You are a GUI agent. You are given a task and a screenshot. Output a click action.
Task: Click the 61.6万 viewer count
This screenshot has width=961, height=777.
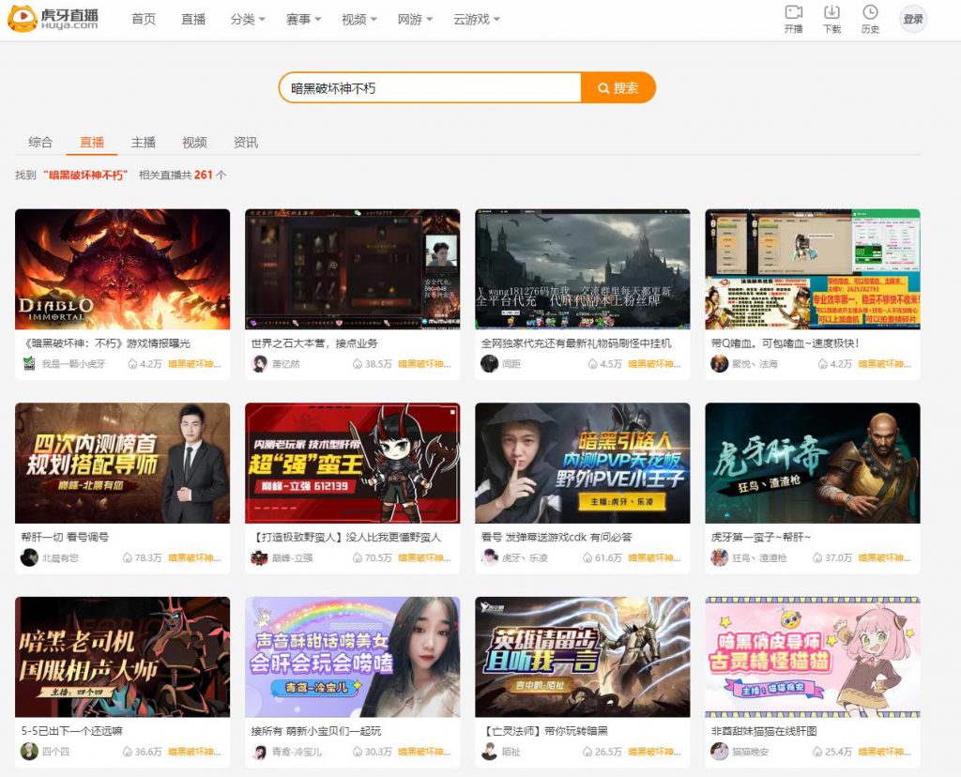[602, 557]
